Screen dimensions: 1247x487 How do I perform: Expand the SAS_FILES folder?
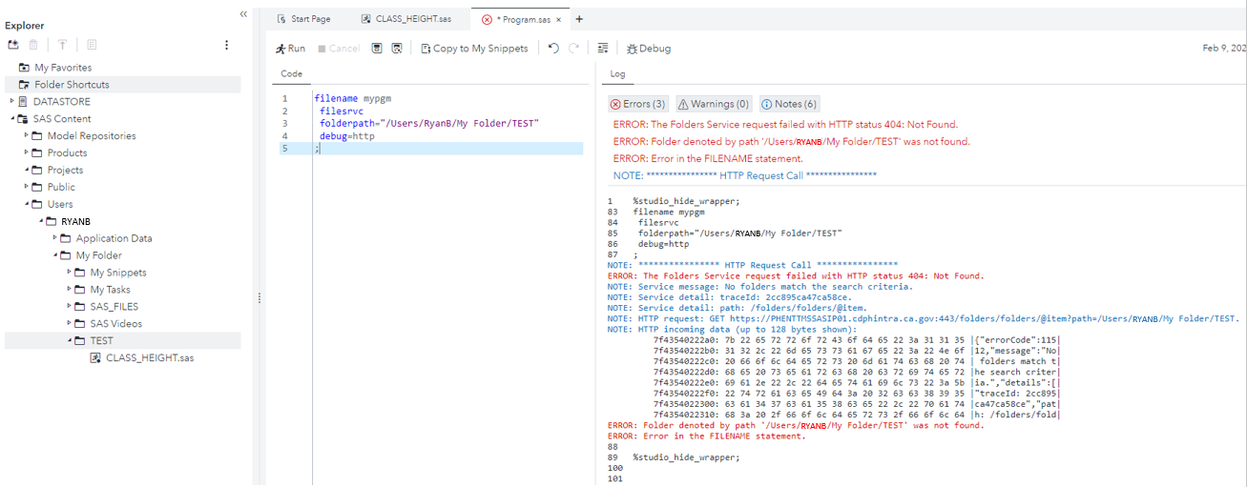pyautogui.click(x=70, y=307)
